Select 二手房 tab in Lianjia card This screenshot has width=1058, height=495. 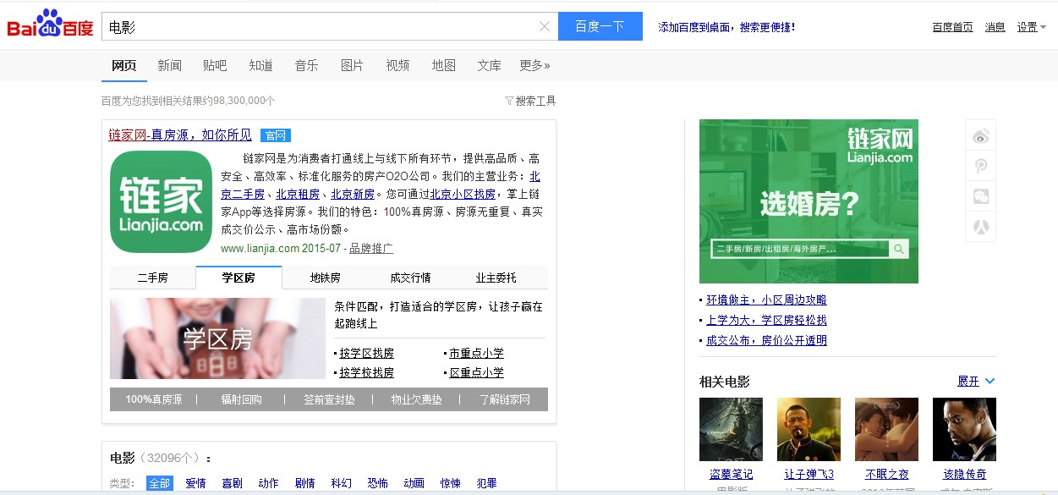[x=153, y=278]
